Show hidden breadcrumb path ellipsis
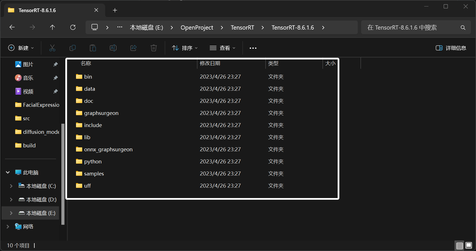 [x=120, y=27]
